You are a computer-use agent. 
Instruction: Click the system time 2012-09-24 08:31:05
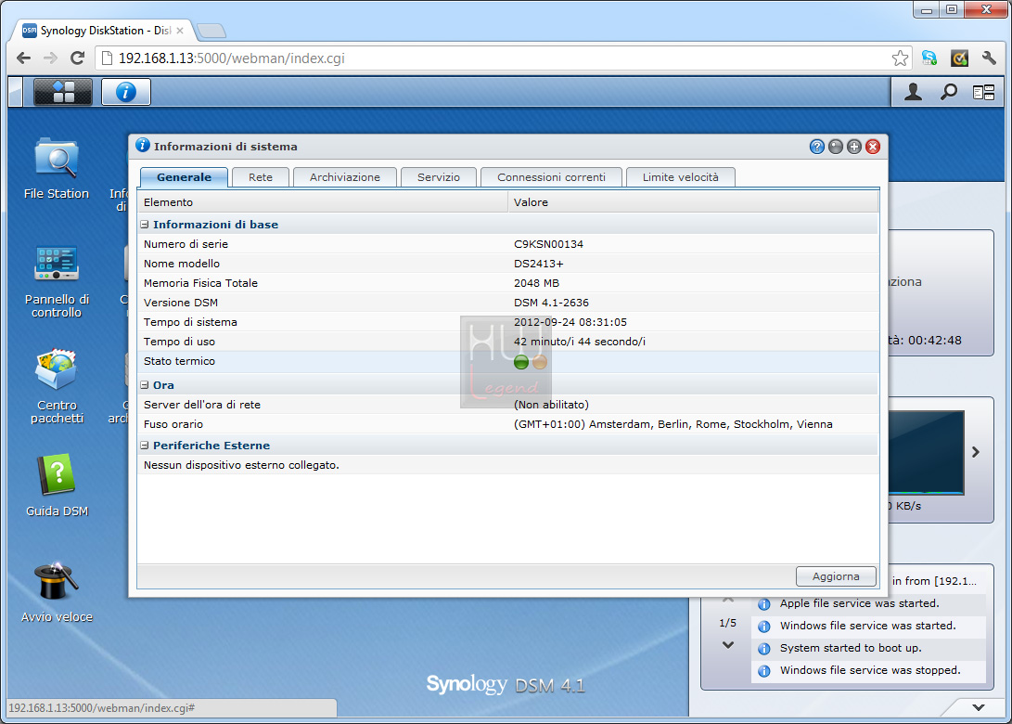[x=570, y=322]
